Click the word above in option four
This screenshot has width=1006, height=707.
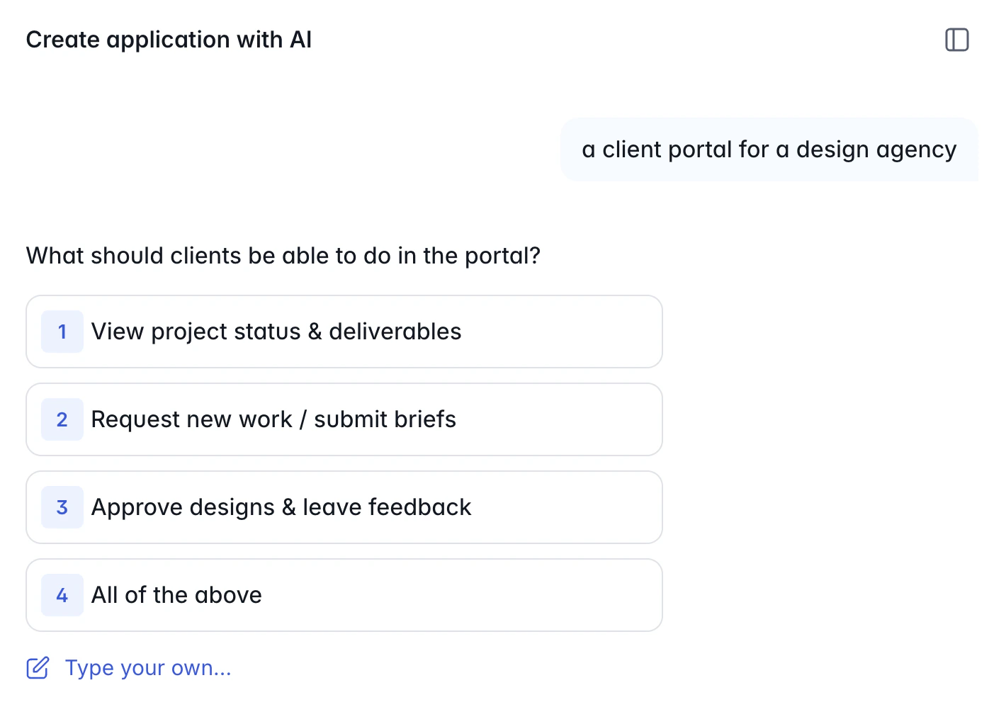pos(228,595)
